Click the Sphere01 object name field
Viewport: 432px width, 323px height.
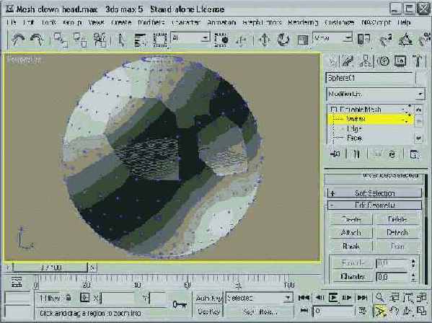370,78
